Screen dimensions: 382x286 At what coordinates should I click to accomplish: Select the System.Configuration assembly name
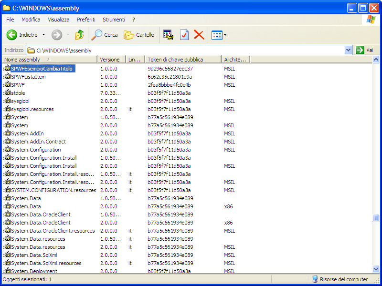point(36,150)
